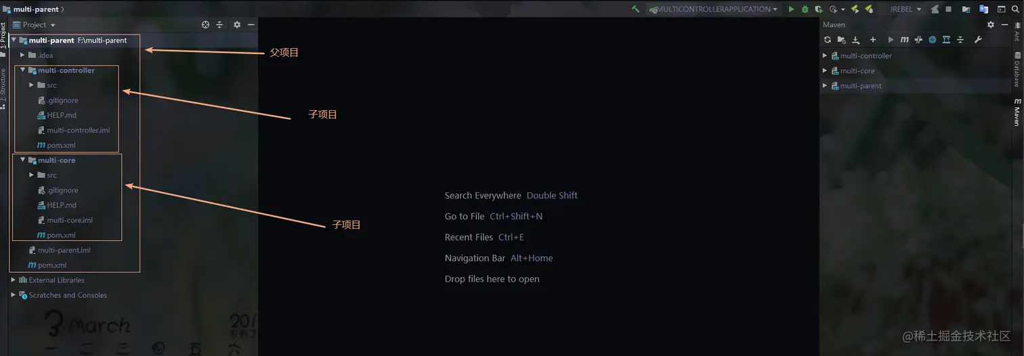
Task: Collapse multi-parent root in Project tree
Action: pos(14,41)
